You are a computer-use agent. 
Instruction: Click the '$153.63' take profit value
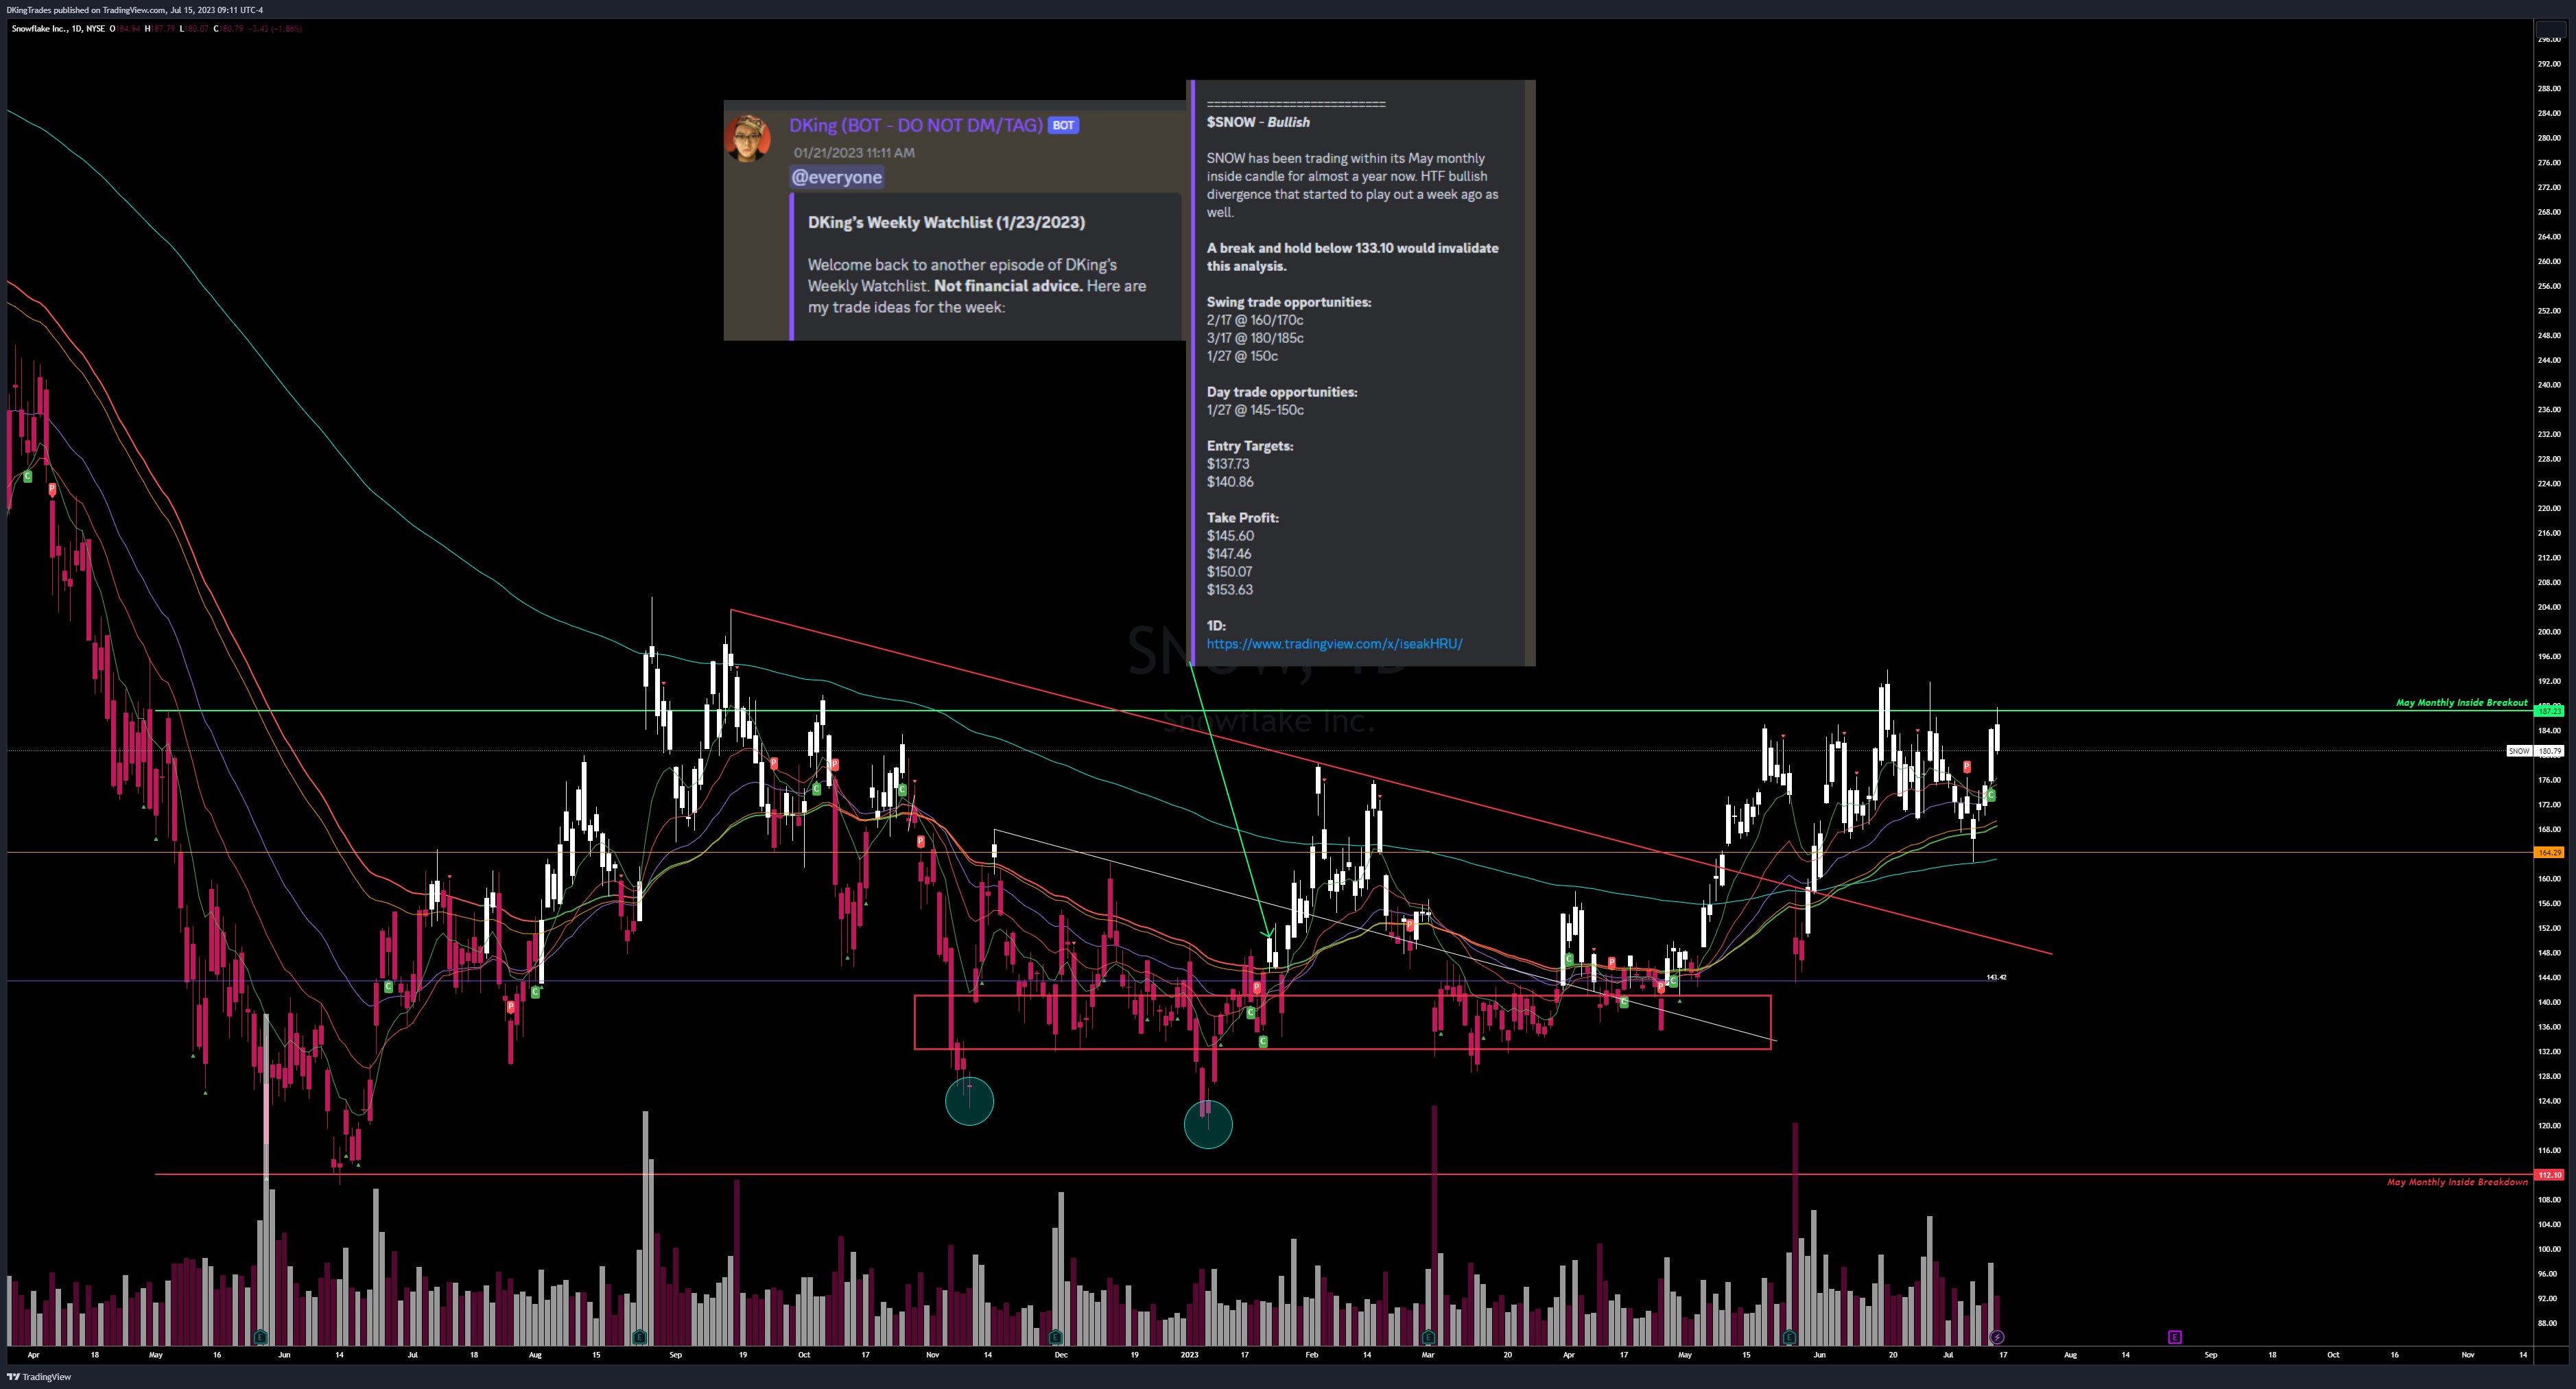tap(1230, 590)
